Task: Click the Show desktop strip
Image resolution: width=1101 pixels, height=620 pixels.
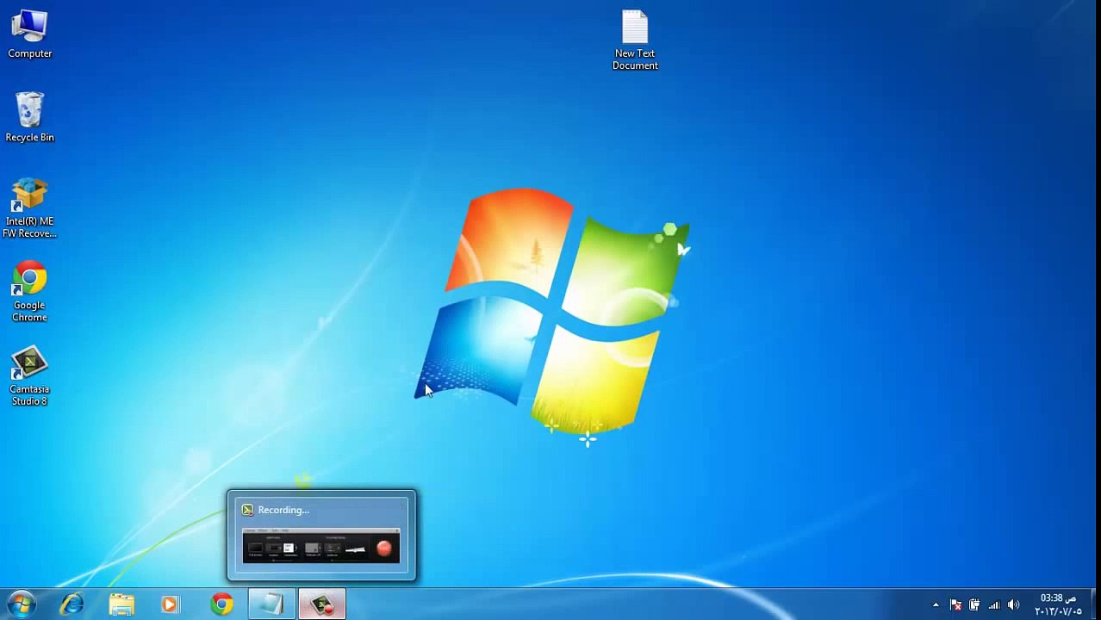Action: tap(1095, 604)
